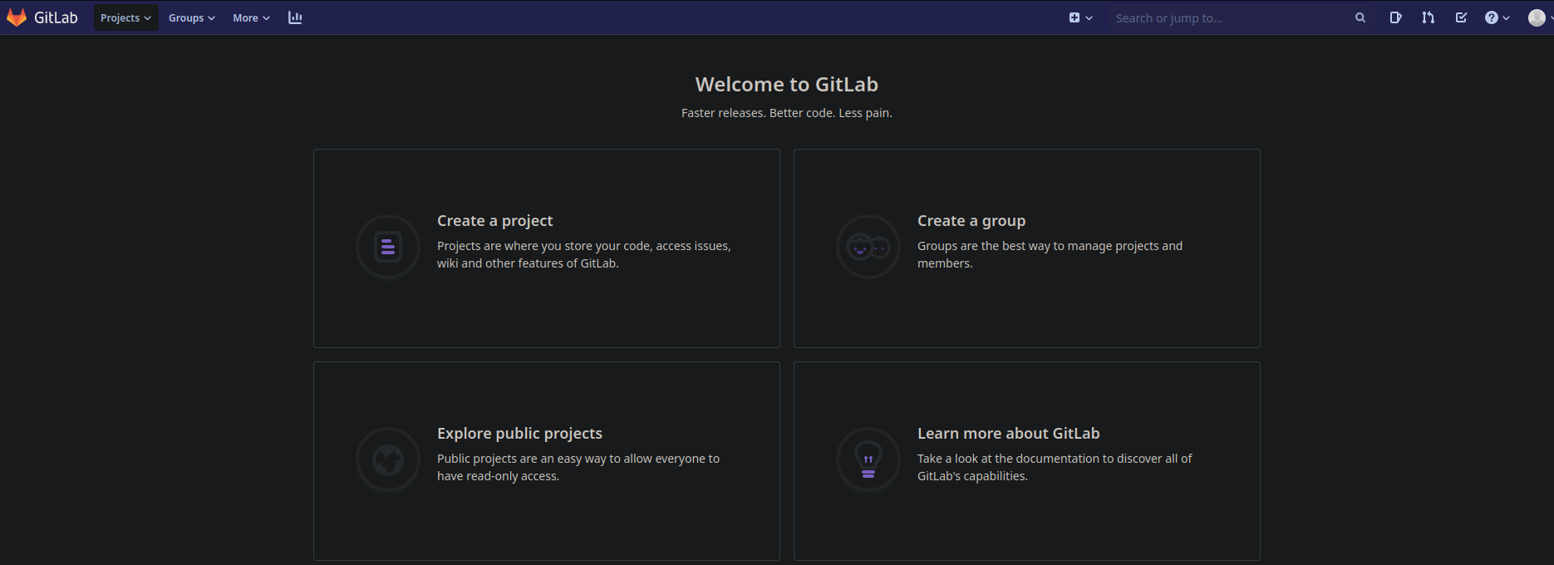The width and height of the screenshot is (1554, 565).
Task: Open the user avatar menu
Action: (1537, 17)
